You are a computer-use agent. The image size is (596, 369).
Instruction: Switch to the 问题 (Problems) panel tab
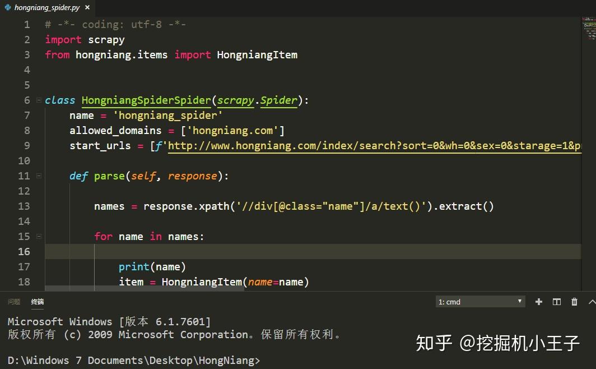click(13, 301)
